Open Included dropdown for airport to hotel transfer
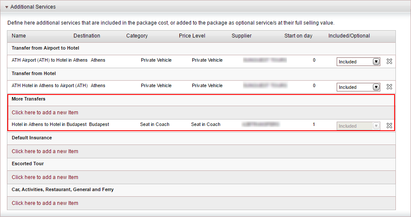Viewport: 411px width, 217px height. [x=358, y=62]
